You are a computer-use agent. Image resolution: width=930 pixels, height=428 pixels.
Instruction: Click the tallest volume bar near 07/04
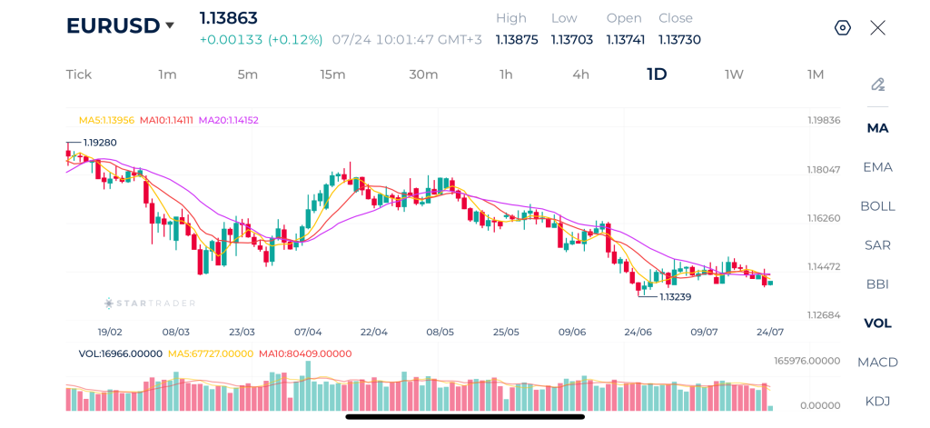(308, 386)
